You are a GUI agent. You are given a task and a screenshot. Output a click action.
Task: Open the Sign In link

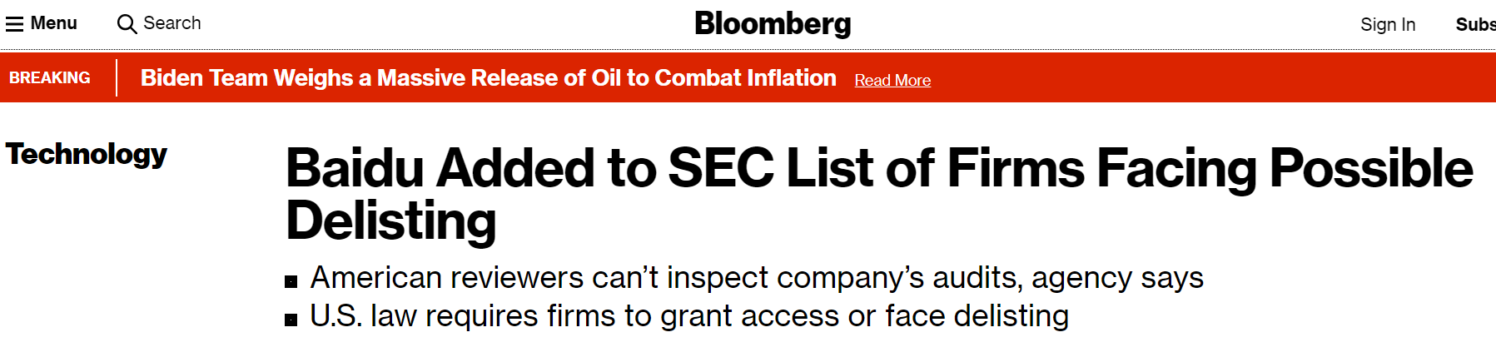coord(1388,25)
